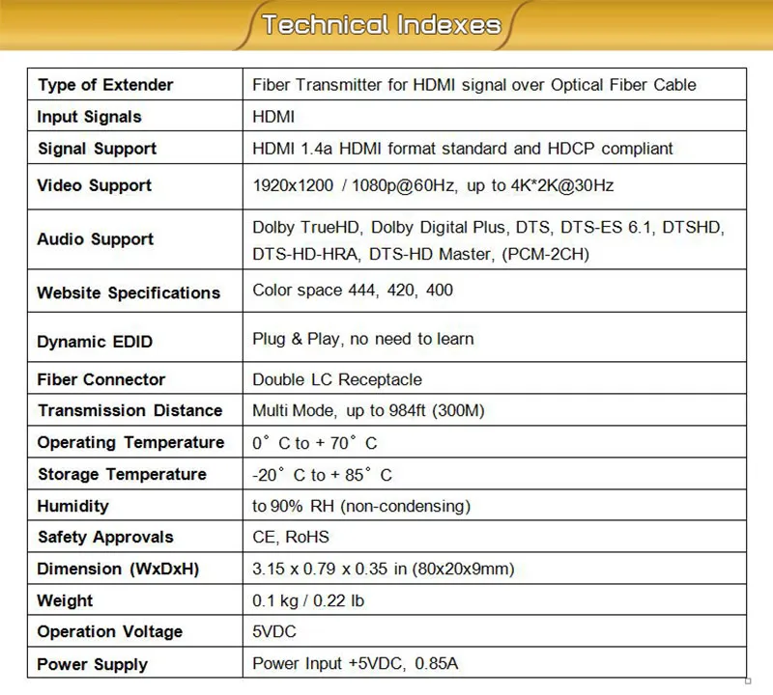This screenshot has width=773, height=695.
Task: Click 'HDMI 1.4a HDMI format standard and HDCP compliant'
Action: [463, 149]
